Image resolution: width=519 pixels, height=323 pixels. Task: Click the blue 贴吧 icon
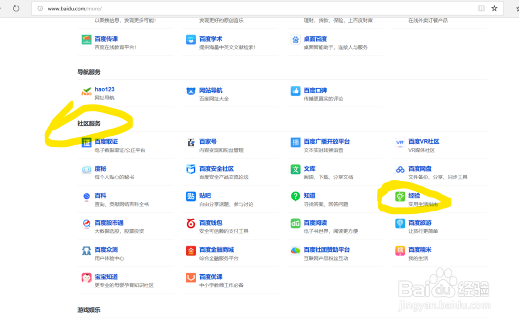[x=190, y=196]
